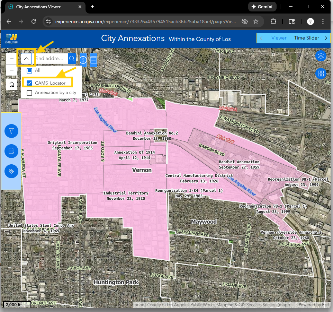Open the calendar widget in left panel
The width and height of the screenshot is (333, 312).
coord(11,151)
